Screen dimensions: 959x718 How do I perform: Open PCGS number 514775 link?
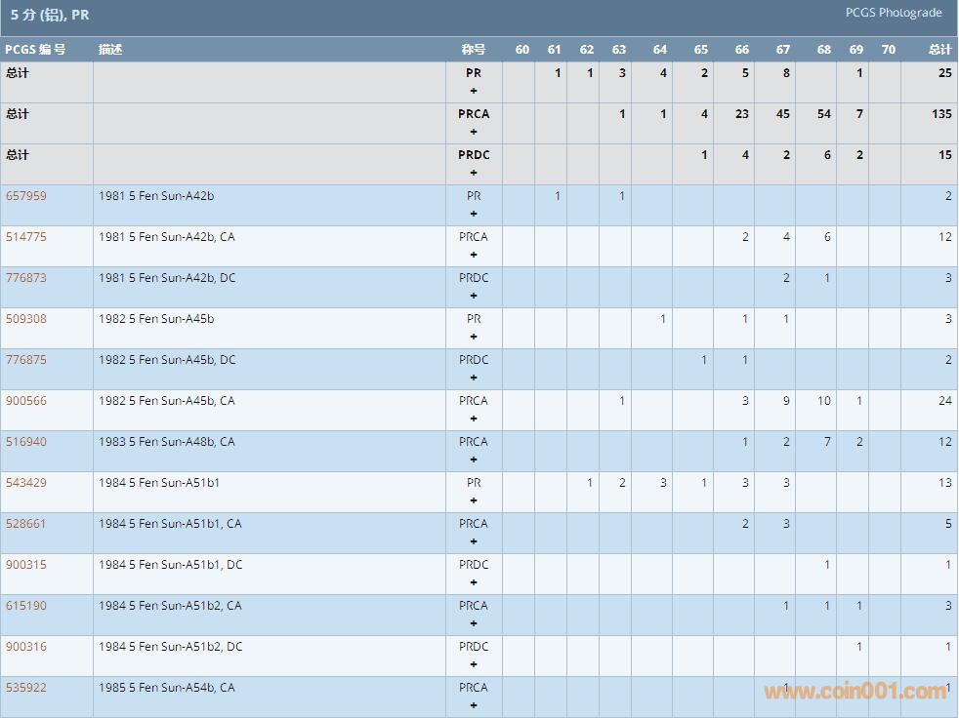coord(25,237)
